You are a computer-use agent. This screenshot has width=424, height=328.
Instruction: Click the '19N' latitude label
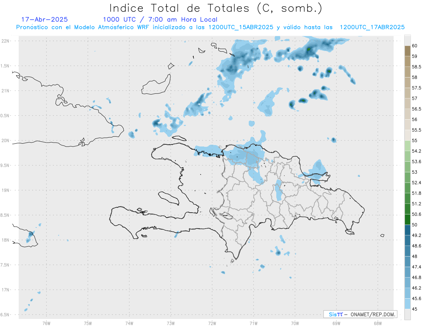point(6,190)
